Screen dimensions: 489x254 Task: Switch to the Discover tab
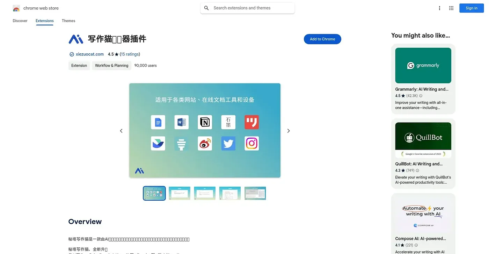coord(20,21)
